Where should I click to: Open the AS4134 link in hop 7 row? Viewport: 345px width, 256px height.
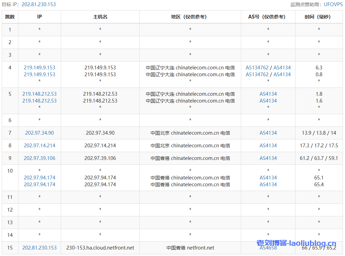pos(268,133)
